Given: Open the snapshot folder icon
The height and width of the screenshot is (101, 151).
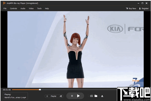Looking at the screenshot, I should pyautogui.click(x=96, y=96).
